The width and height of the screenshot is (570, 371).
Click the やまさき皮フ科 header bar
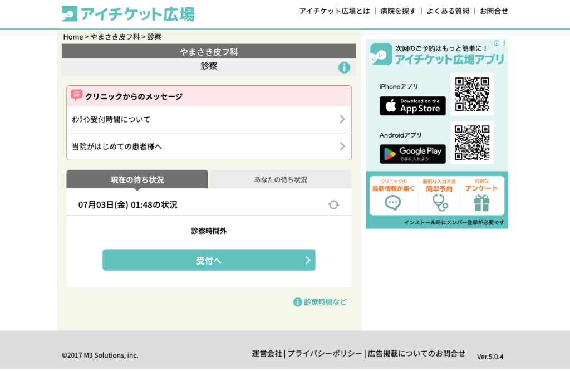(x=209, y=52)
